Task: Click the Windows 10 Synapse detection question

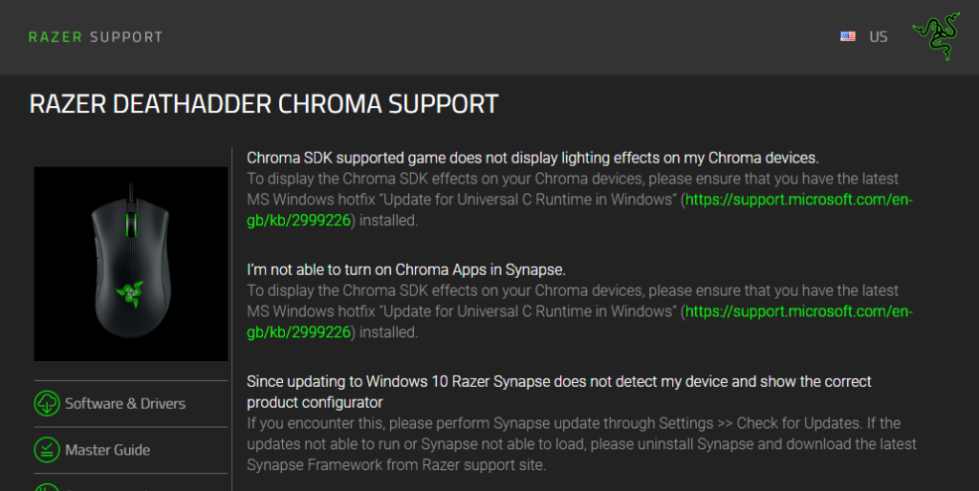Action: coord(558,392)
